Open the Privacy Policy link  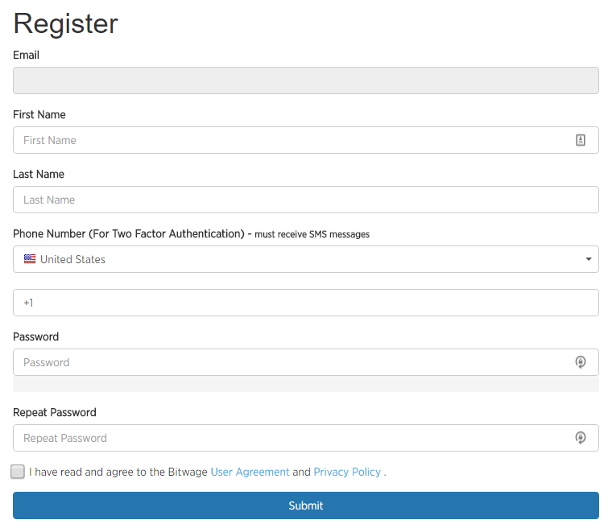click(347, 472)
